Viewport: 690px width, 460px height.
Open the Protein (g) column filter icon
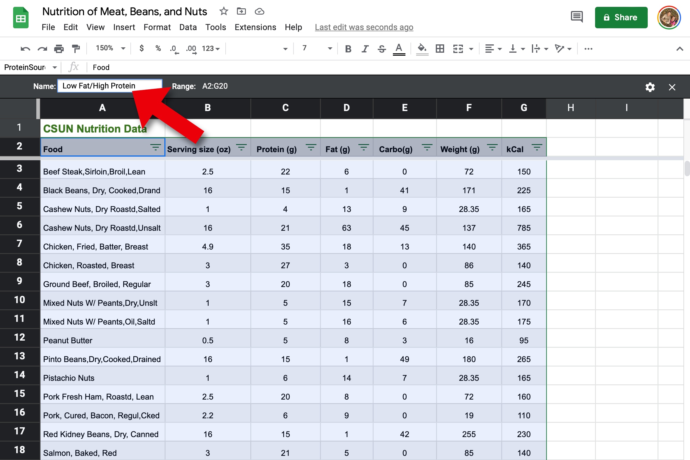point(311,147)
